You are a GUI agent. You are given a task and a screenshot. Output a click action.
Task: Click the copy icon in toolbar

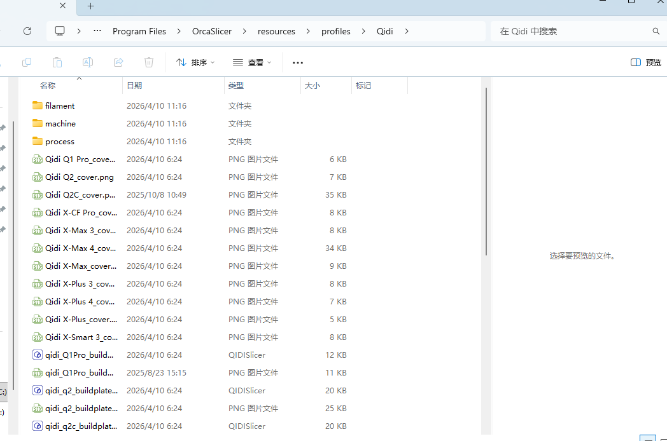click(26, 62)
